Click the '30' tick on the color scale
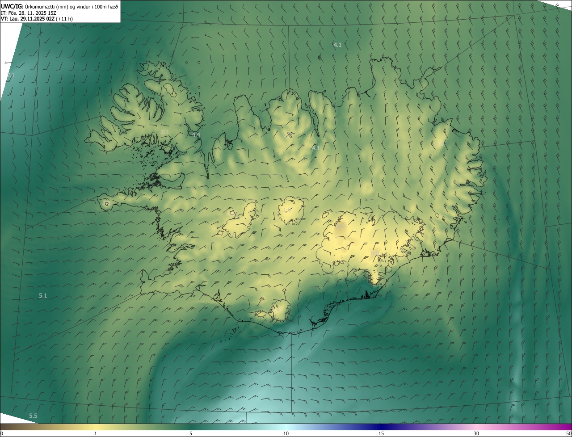This screenshot has width=572, height=437. 476,433
